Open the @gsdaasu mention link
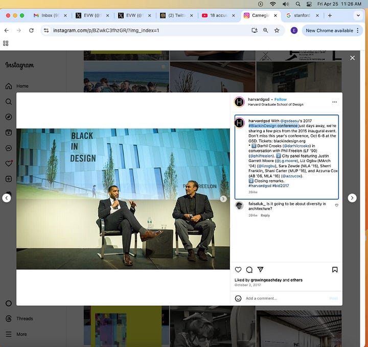Viewport: 368px width, 347px height. (x=289, y=121)
